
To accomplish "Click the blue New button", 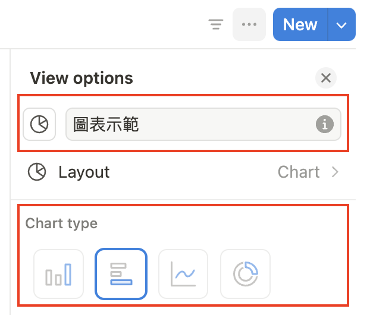I will click(300, 24).
